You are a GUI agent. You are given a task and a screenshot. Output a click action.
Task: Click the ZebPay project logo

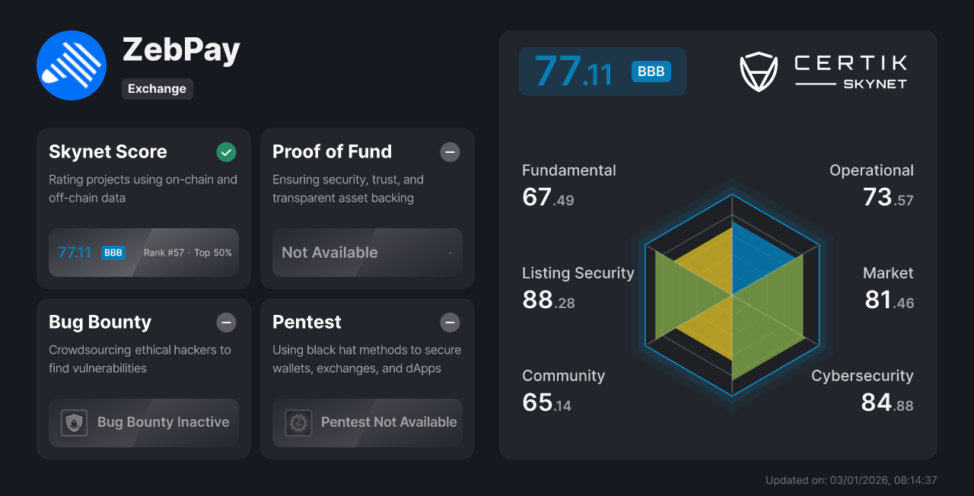71,65
